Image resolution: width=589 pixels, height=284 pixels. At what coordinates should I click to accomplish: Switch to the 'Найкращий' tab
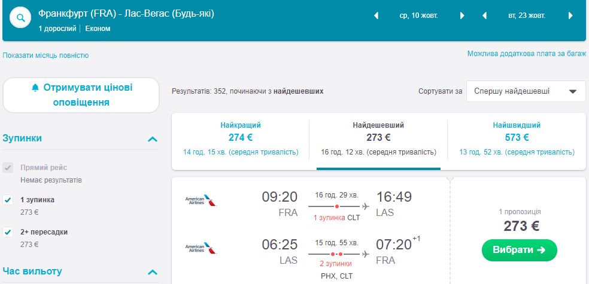(x=241, y=138)
